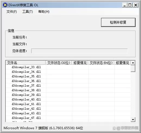The width and height of the screenshot is (141, 133).
Task: Maximize the DirectX修复工具 window
Action: pyautogui.click(x=130, y=5)
